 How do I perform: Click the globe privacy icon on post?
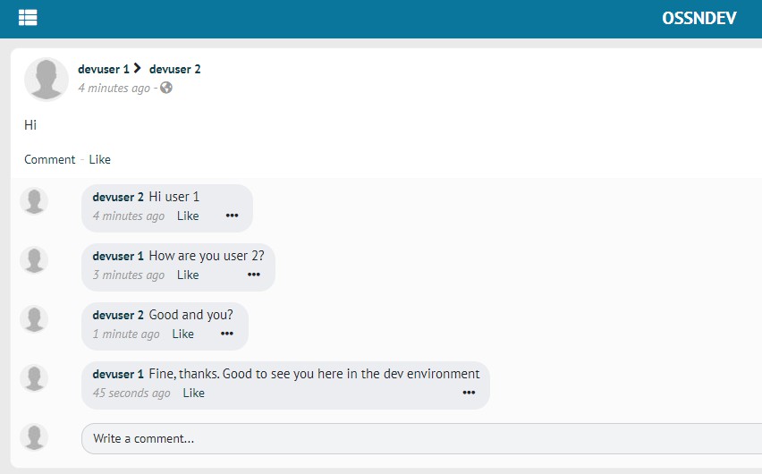(x=166, y=88)
